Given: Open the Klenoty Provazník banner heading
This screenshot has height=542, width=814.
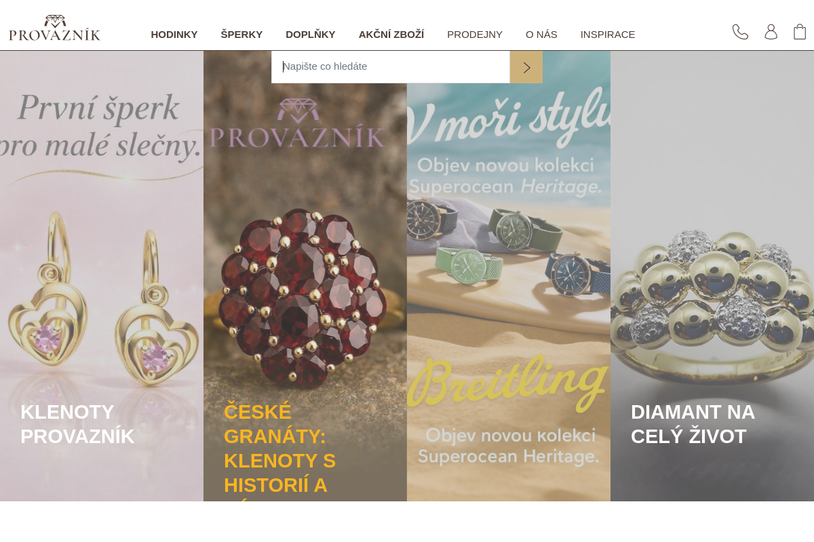Looking at the screenshot, I should (77, 424).
